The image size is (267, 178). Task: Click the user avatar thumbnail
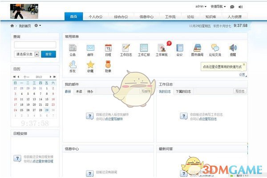click(x=24, y=12)
